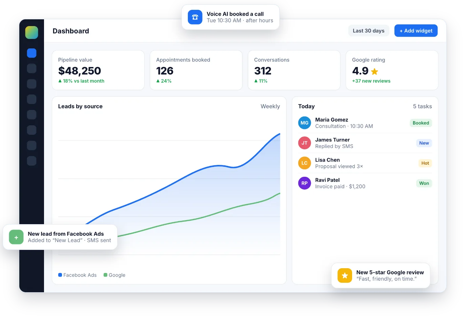Click the 11% growth indicator
Viewport: 474px width, 320px height.
pos(261,81)
